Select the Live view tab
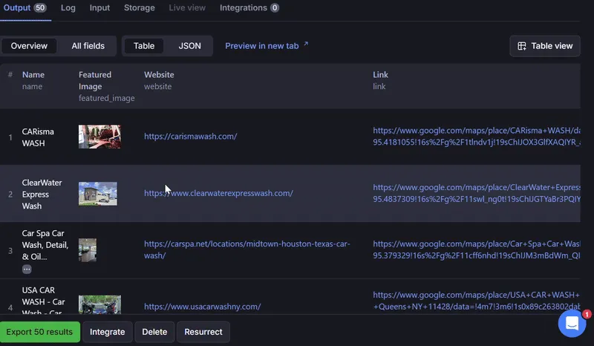 [187, 8]
